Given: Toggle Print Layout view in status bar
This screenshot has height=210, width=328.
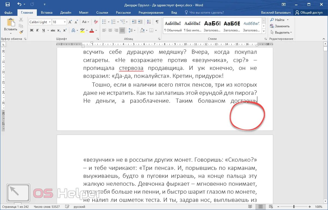Looking at the screenshot, I should 261,207.
